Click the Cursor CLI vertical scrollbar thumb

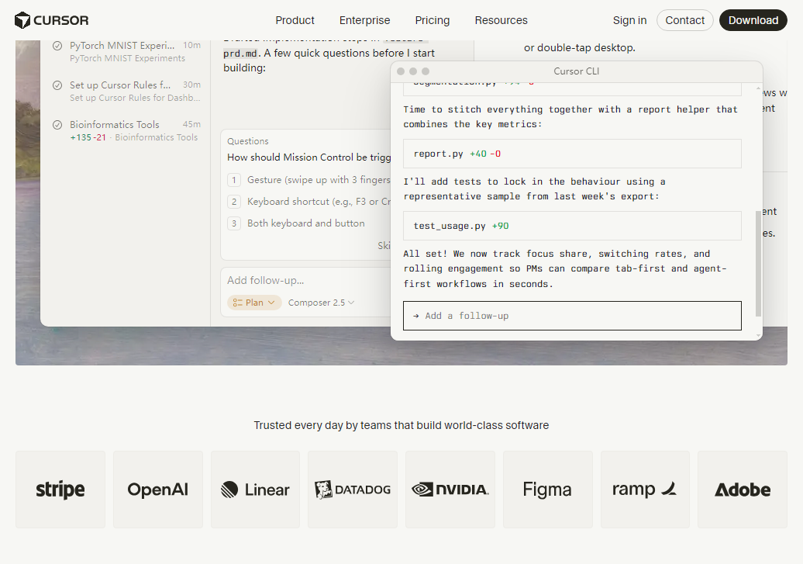pyautogui.click(x=758, y=264)
